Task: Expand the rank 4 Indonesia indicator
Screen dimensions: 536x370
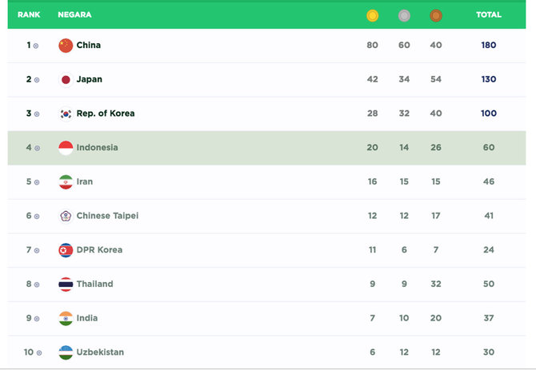Action: coord(37,148)
